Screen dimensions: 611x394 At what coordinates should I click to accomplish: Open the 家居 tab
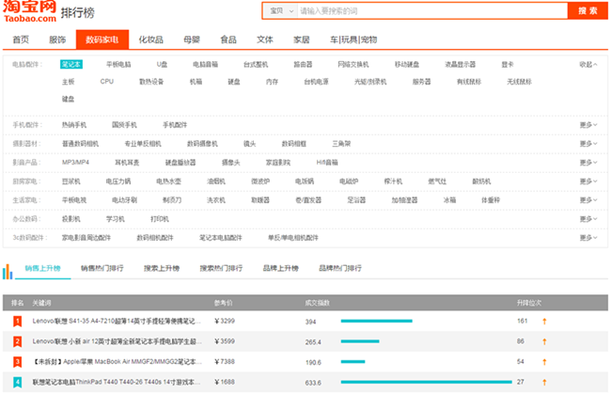302,39
